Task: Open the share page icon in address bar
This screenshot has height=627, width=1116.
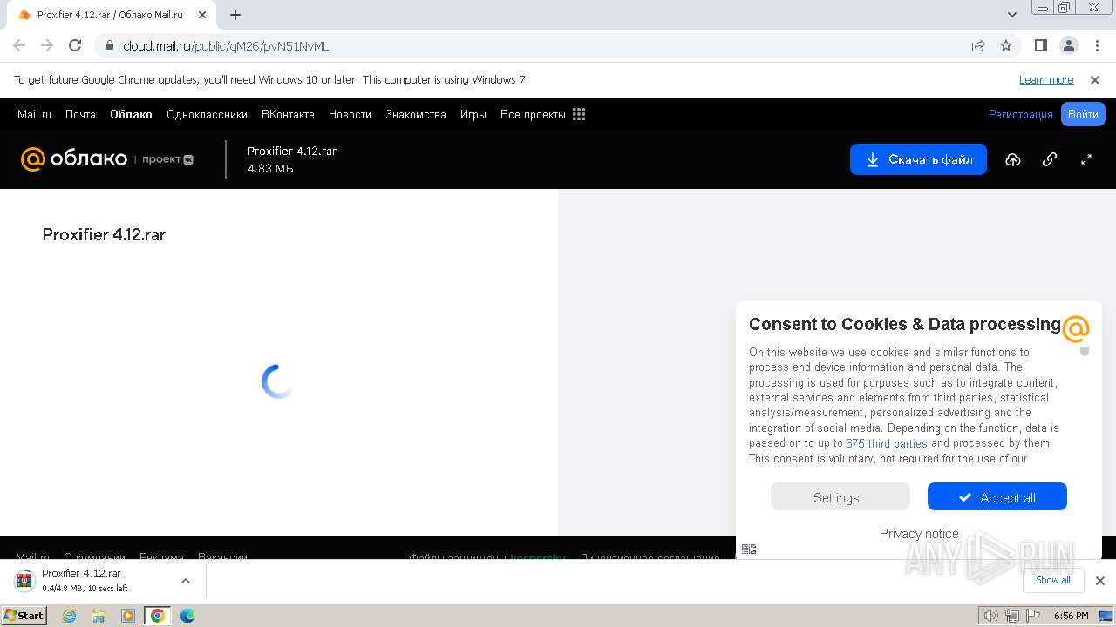Action: 978,46
